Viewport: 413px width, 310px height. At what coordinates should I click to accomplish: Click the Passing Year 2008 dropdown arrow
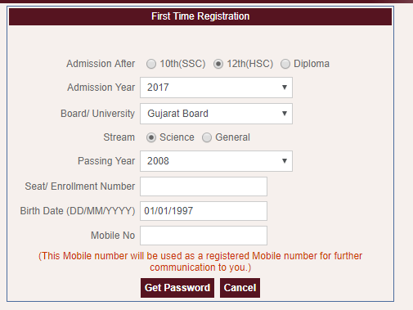(x=285, y=161)
